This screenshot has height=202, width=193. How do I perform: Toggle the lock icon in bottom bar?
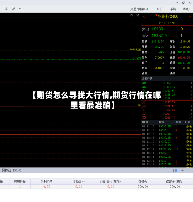coord(183,170)
